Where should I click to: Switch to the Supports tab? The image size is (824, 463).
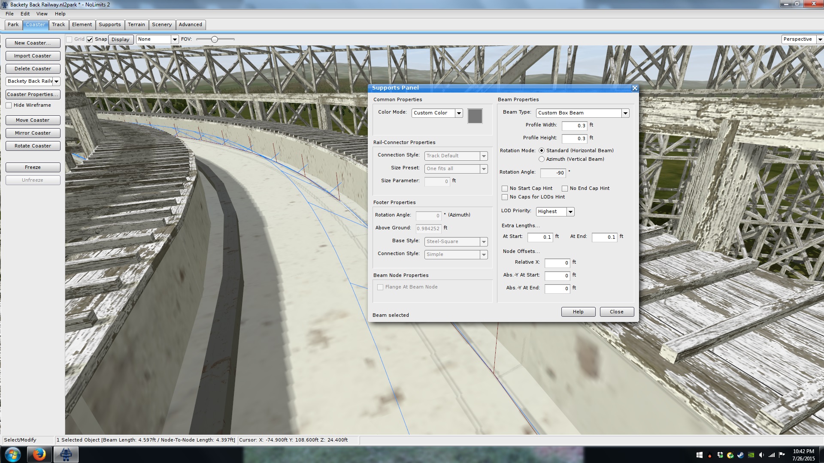click(109, 24)
